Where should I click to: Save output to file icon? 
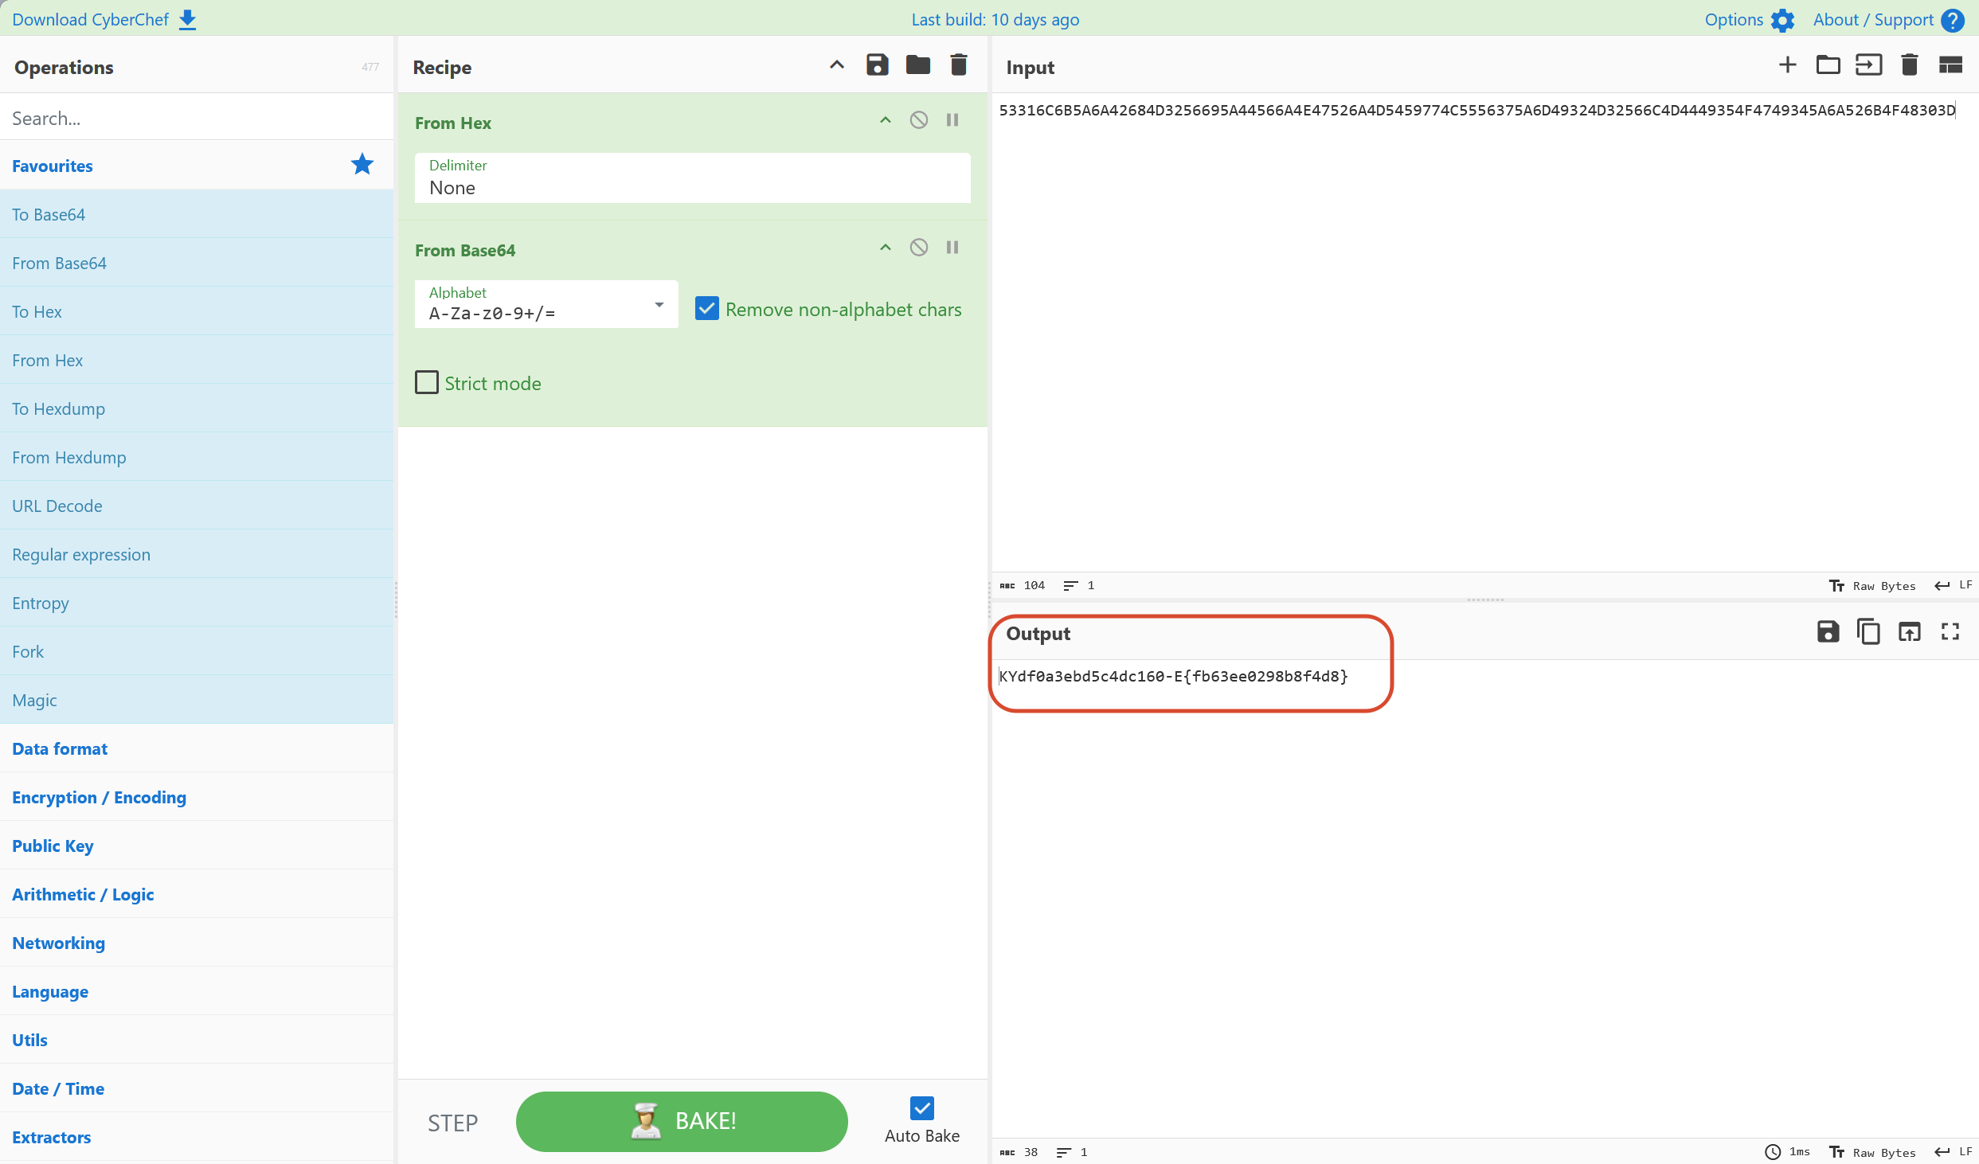click(x=1828, y=632)
